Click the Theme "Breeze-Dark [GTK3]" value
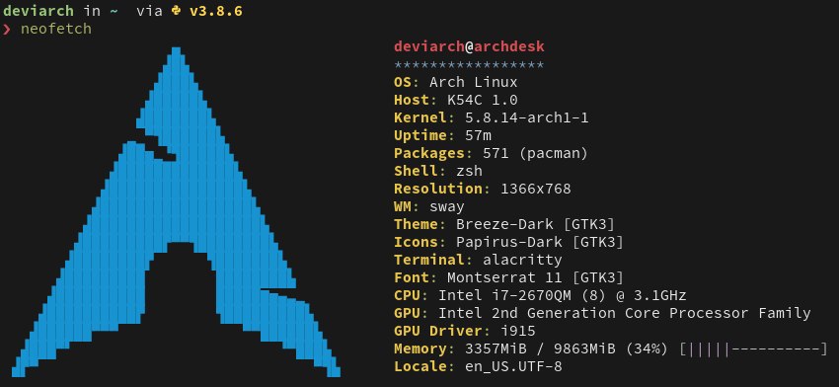The height and width of the screenshot is (387, 839). [536, 224]
